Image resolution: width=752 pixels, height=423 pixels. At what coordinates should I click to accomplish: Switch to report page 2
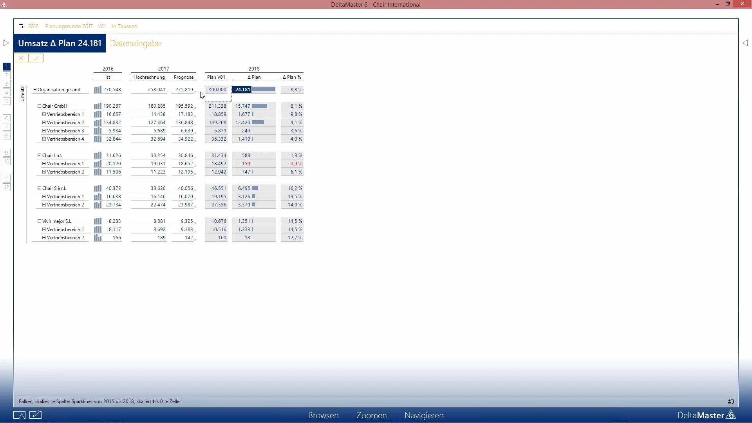(x=7, y=75)
